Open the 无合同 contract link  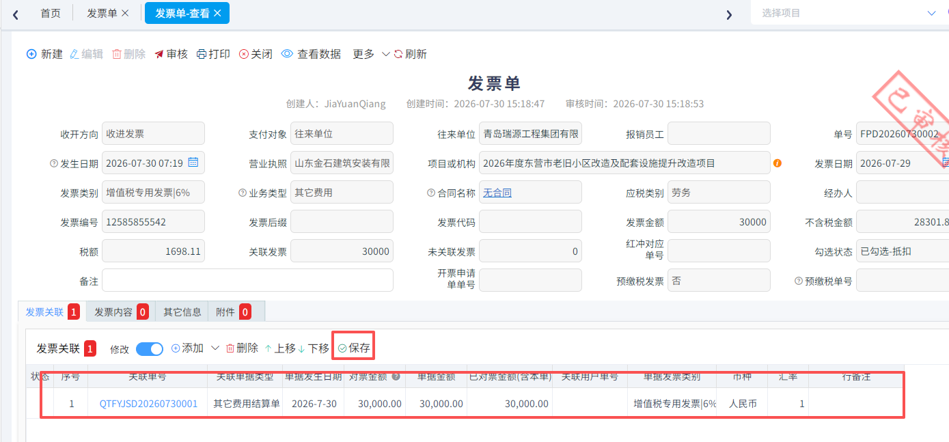coord(497,193)
